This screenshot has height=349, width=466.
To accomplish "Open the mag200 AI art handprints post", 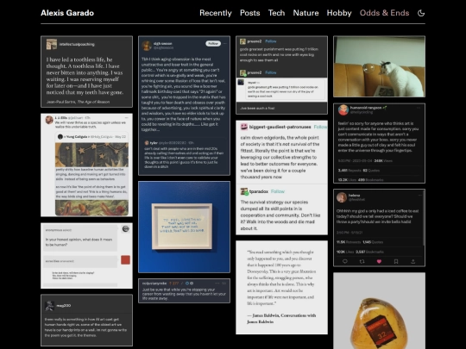I will [86, 321].
